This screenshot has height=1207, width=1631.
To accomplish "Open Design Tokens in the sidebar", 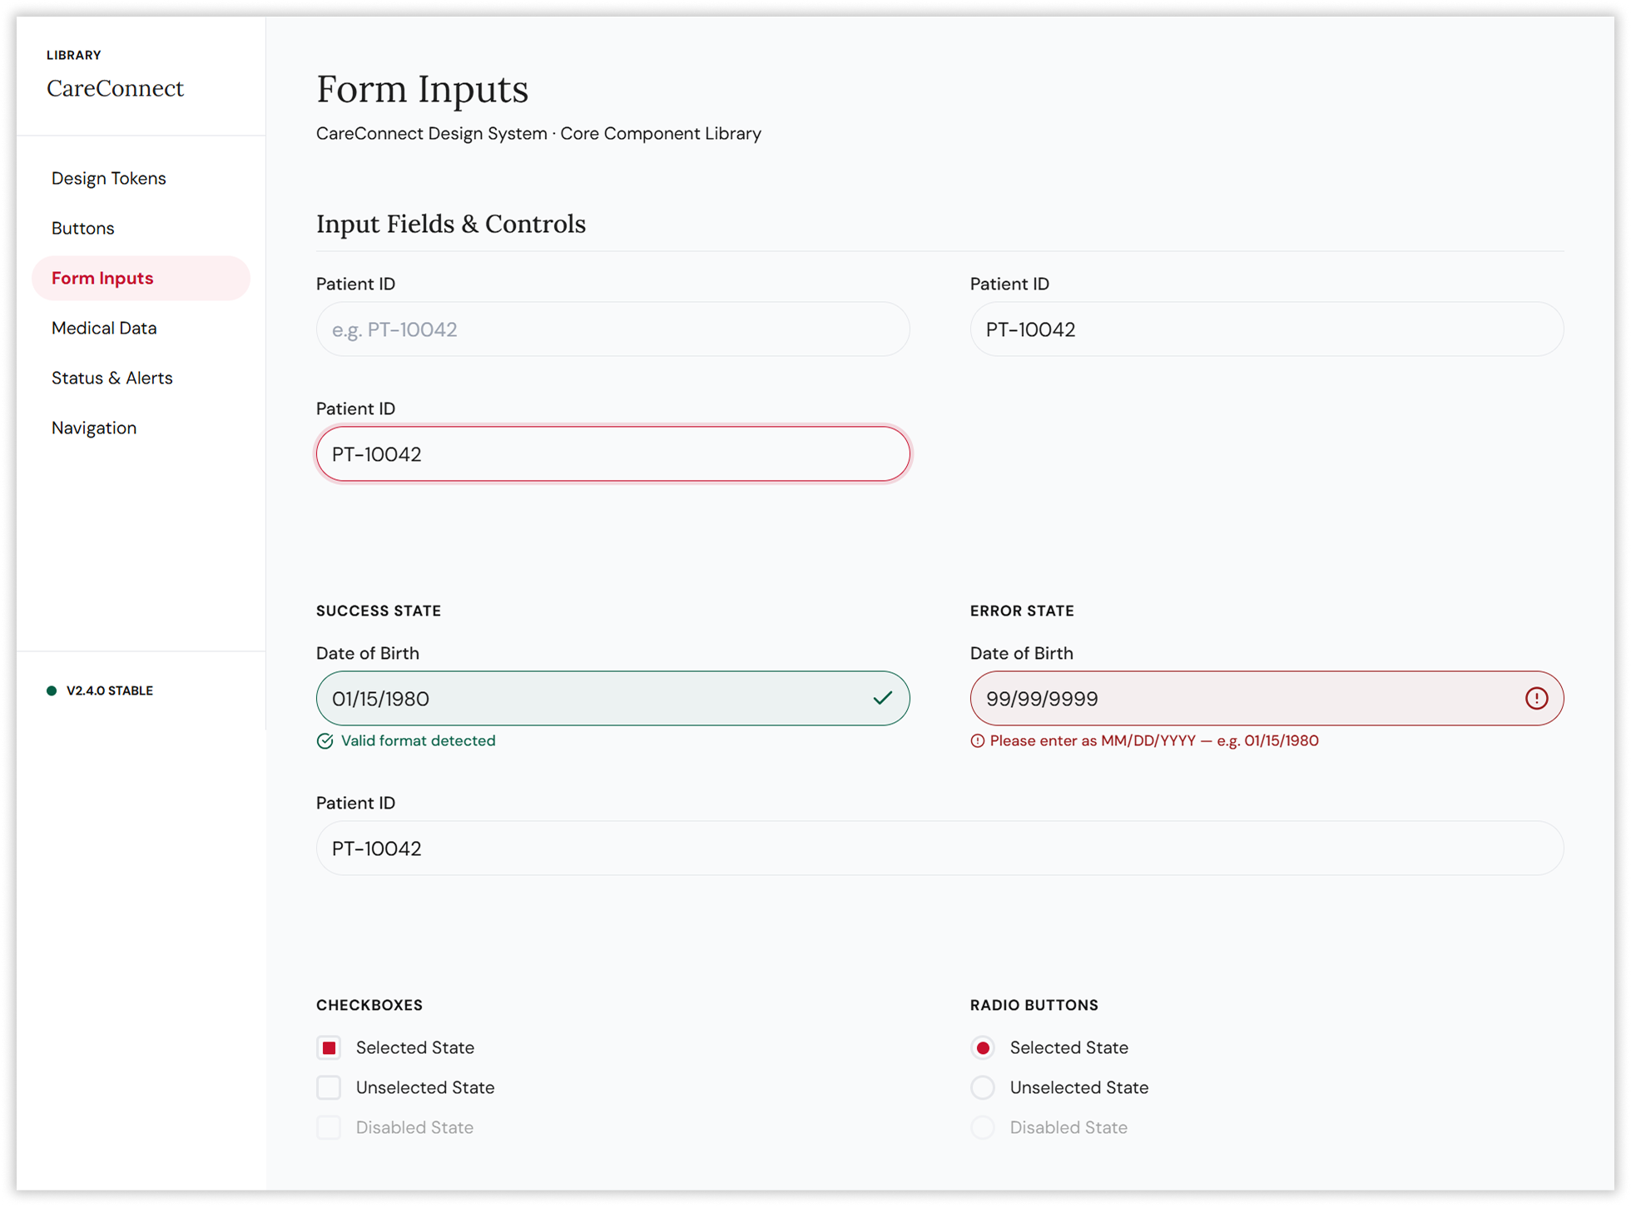I will click(x=109, y=178).
